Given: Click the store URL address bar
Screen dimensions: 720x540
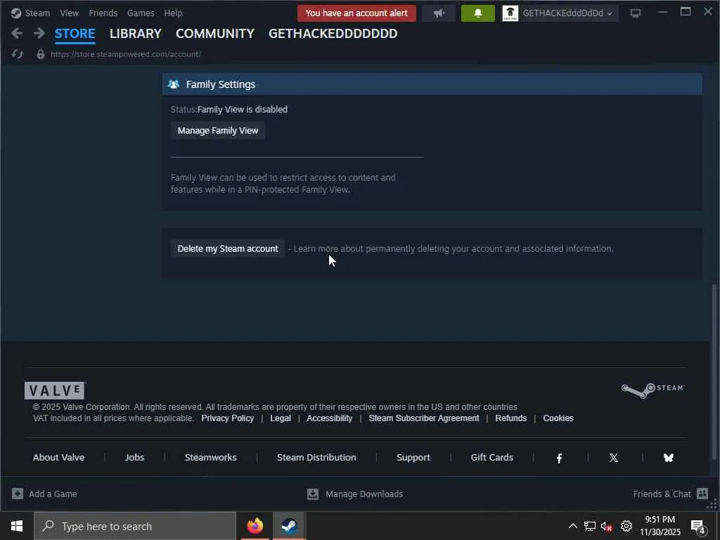Looking at the screenshot, I should (x=125, y=54).
